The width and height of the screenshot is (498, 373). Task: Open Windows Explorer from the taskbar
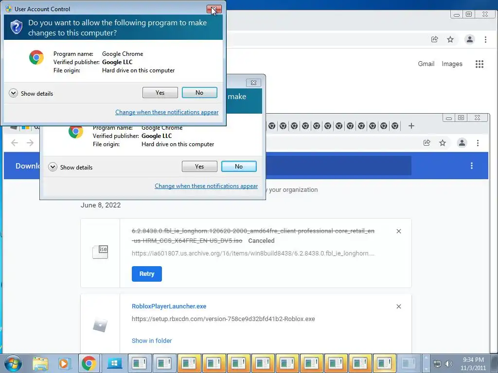pos(40,363)
